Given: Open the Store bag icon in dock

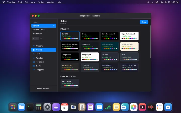Looking at the screenshot, I should coord(168,107).
